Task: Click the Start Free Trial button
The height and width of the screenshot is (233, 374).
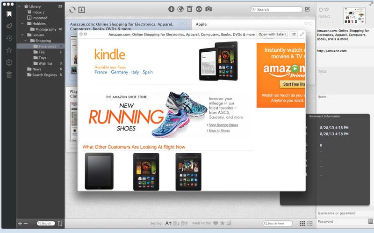Action: (x=293, y=84)
